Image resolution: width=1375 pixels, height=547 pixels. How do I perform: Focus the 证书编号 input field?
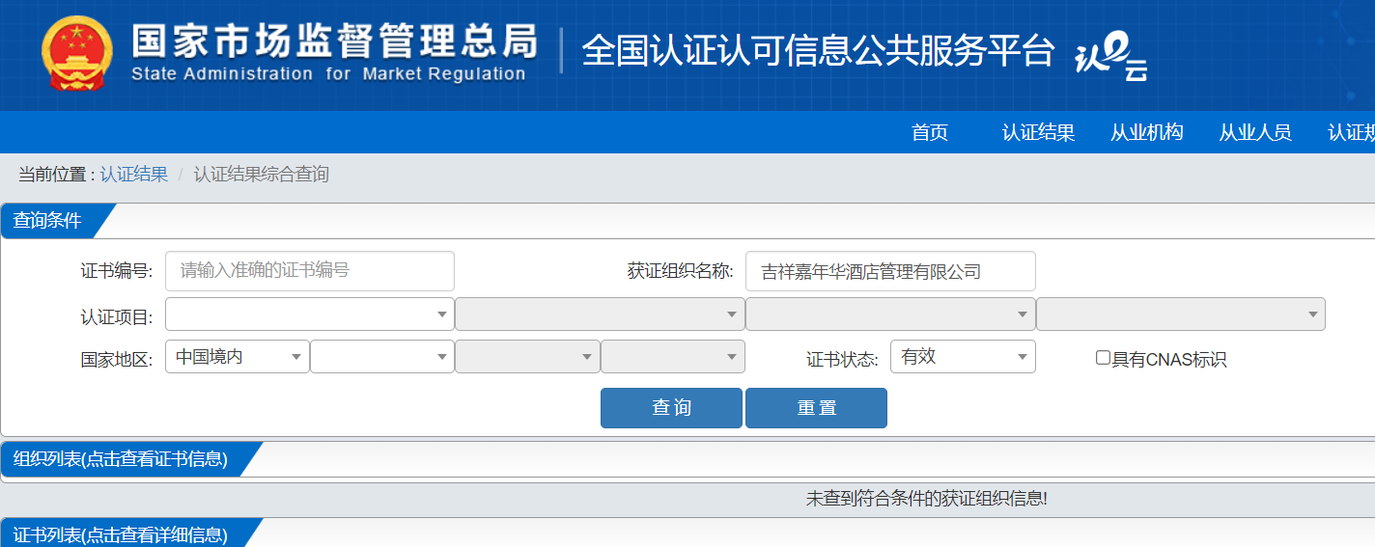point(310,271)
